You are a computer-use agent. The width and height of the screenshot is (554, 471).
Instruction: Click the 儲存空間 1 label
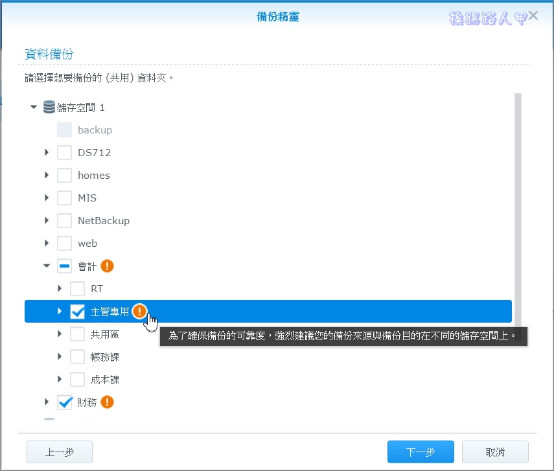(x=80, y=108)
